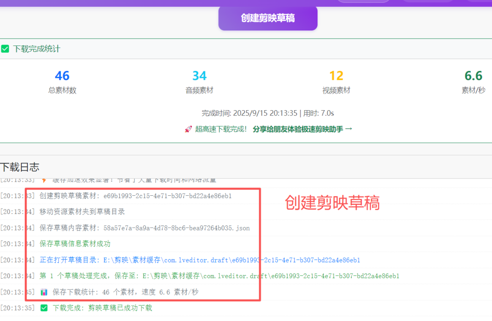Click log line 创建剪映草稿素材: e69b1993-2c15-4e71-b307-bd22a4e86eb1
Viewport: 492px width, 321px height.
click(136, 196)
